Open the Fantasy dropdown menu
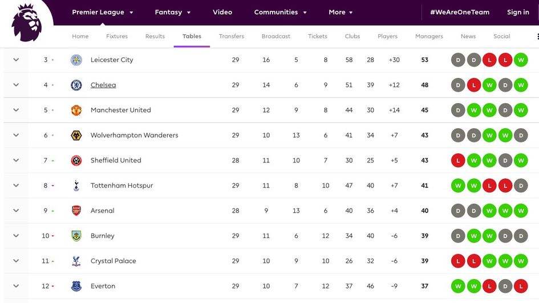This screenshot has width=539, height=303. tap(173, 12)
